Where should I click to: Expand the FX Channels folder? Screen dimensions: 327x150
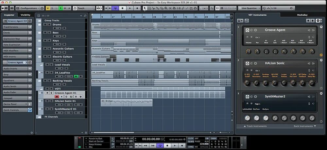[x=40, y=117]
